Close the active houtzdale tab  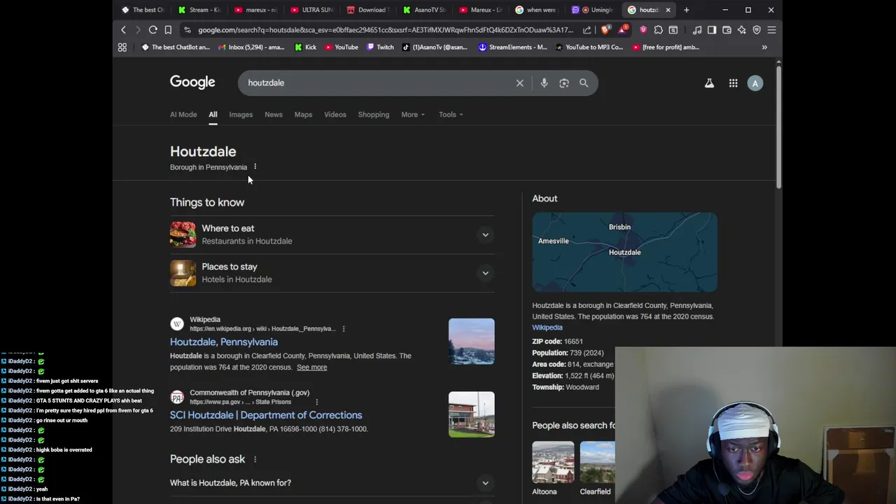click(x=668, y=10)
